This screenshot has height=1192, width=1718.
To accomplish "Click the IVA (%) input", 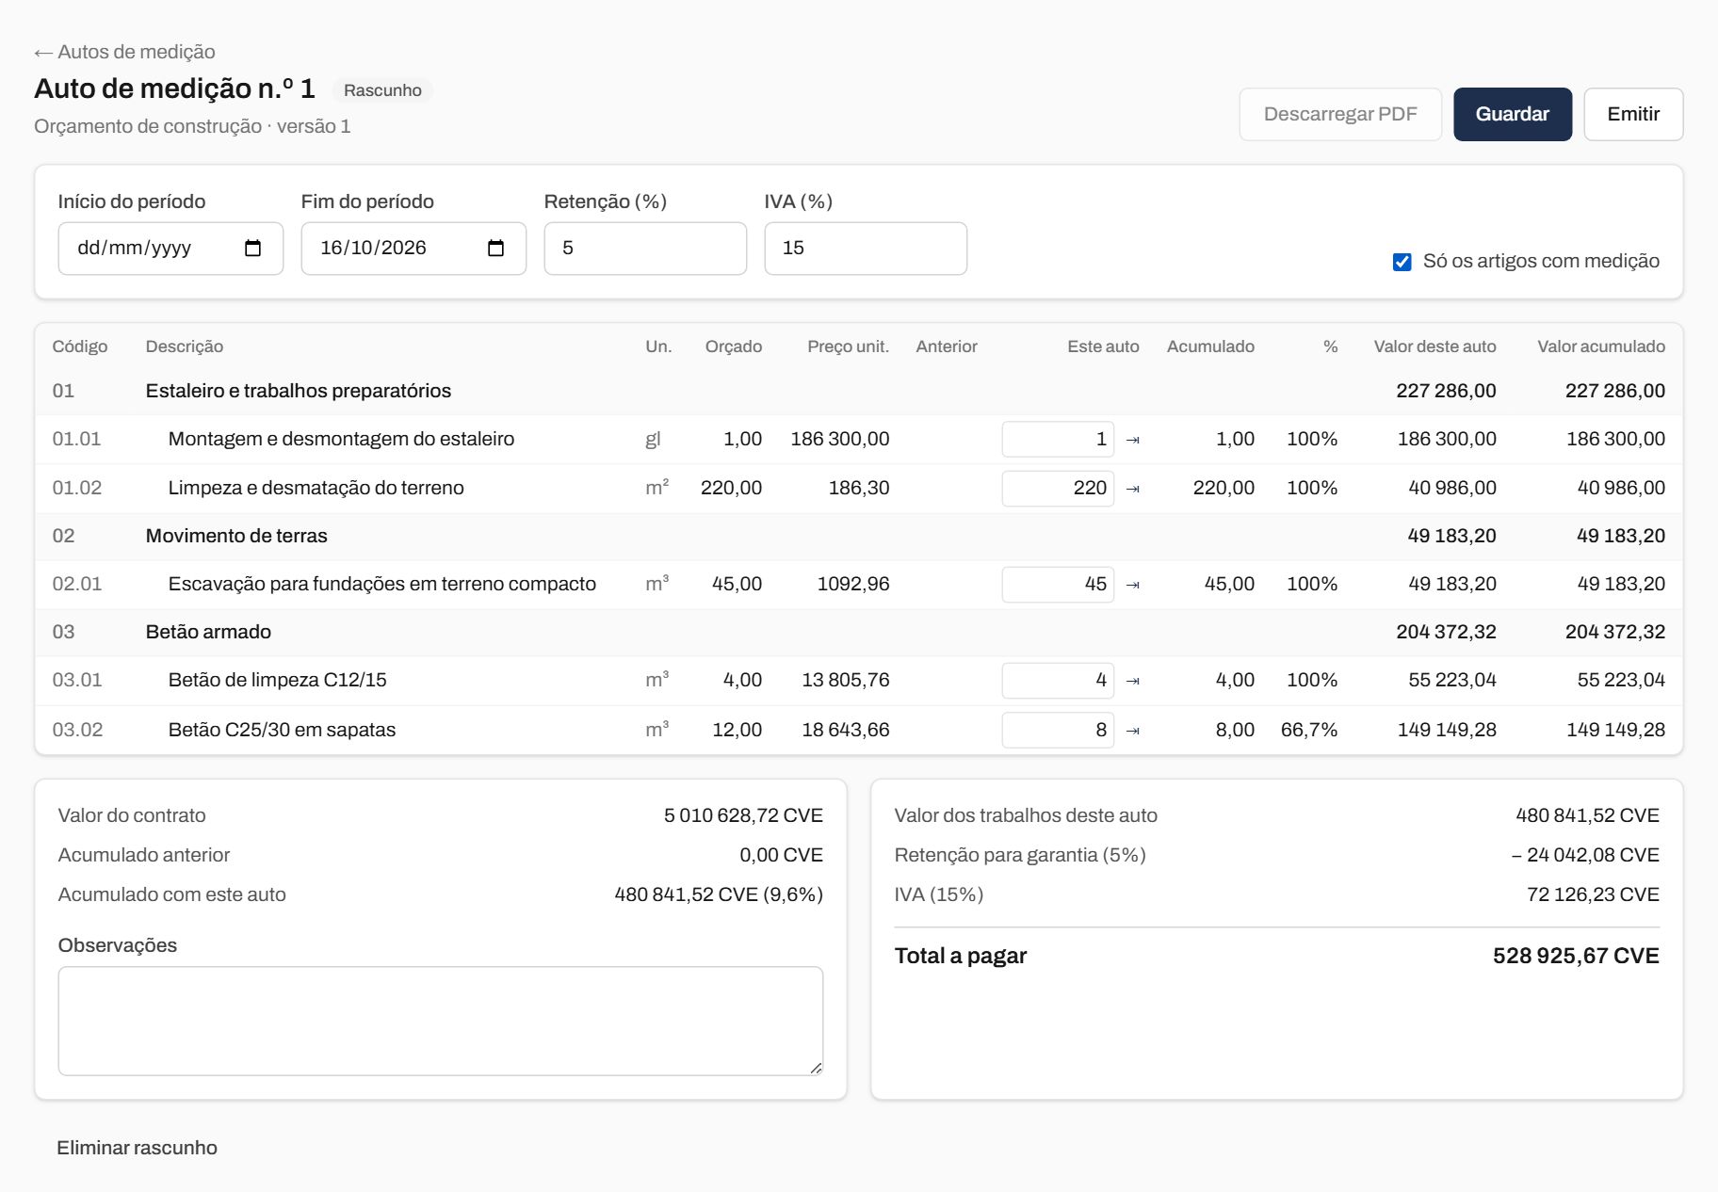I will [866, 249].
